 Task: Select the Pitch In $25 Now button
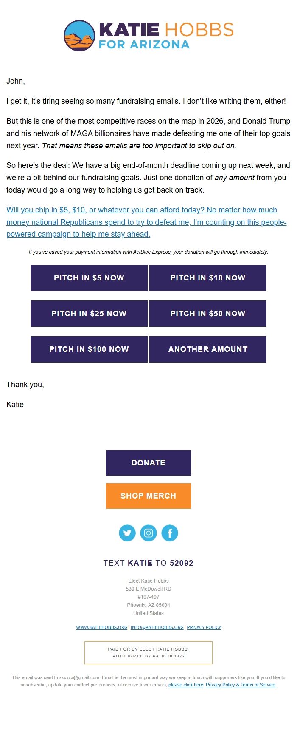(x=89, y=314)
